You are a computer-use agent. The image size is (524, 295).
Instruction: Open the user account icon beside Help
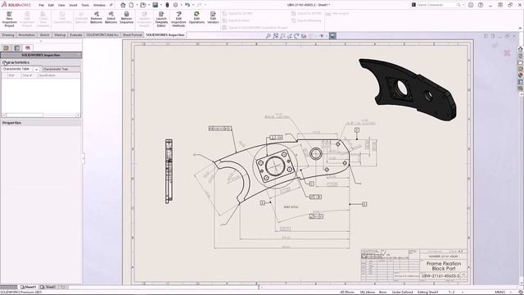(x=471, y=5)
